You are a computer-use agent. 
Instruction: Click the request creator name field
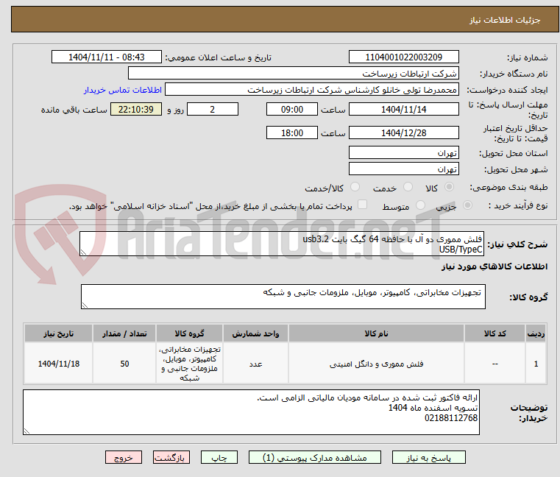[312, 90]
